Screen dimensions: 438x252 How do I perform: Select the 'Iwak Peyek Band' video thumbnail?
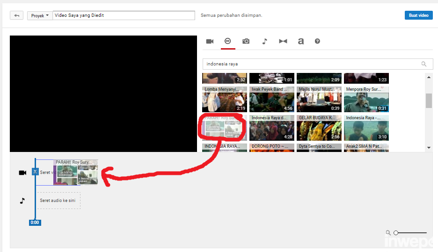point(272,99)
